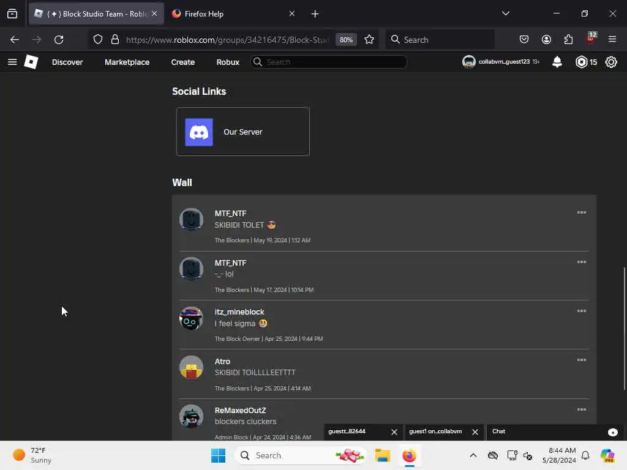Click the 80% zoom level indicator
The width and height of the screenshot is (627, 470).
tap(346, 40)
